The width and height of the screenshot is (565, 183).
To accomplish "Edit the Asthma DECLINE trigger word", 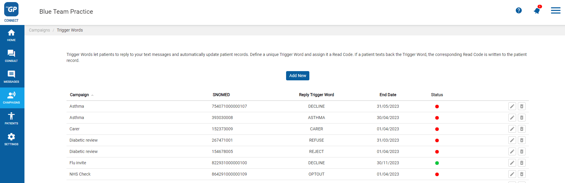I will (512, 106).
